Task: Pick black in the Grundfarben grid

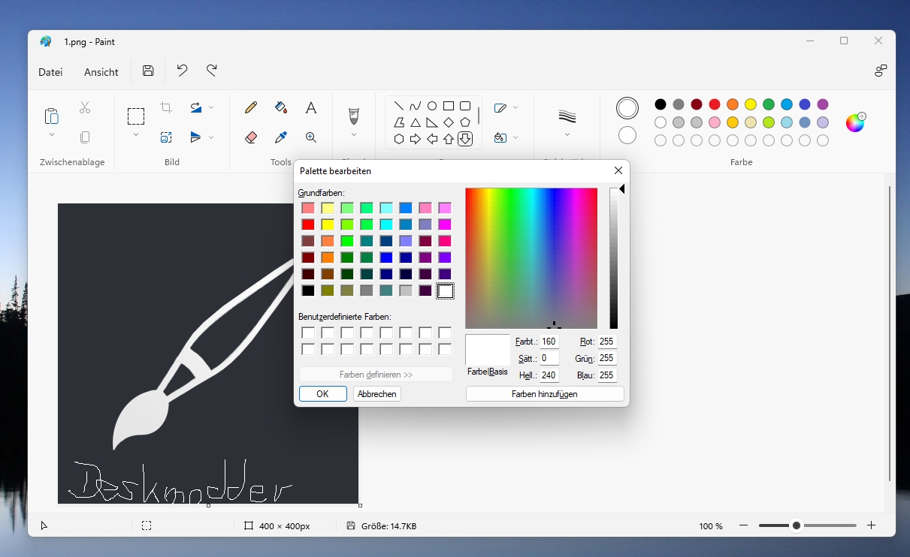Action: coord(308,291)
